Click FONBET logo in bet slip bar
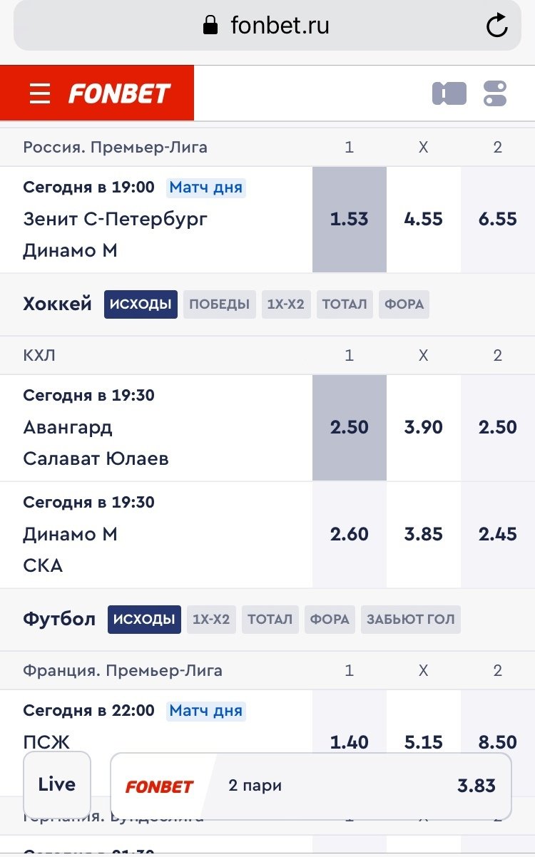This screenshot has height=857, width=535. tap(159, 786)
